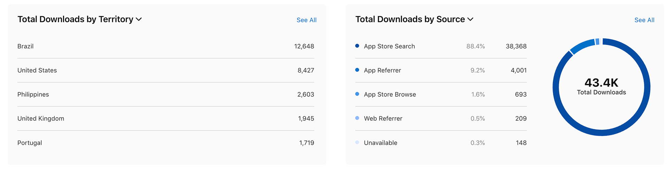
Task: Select the Portugal territory row
Action: 166,143
